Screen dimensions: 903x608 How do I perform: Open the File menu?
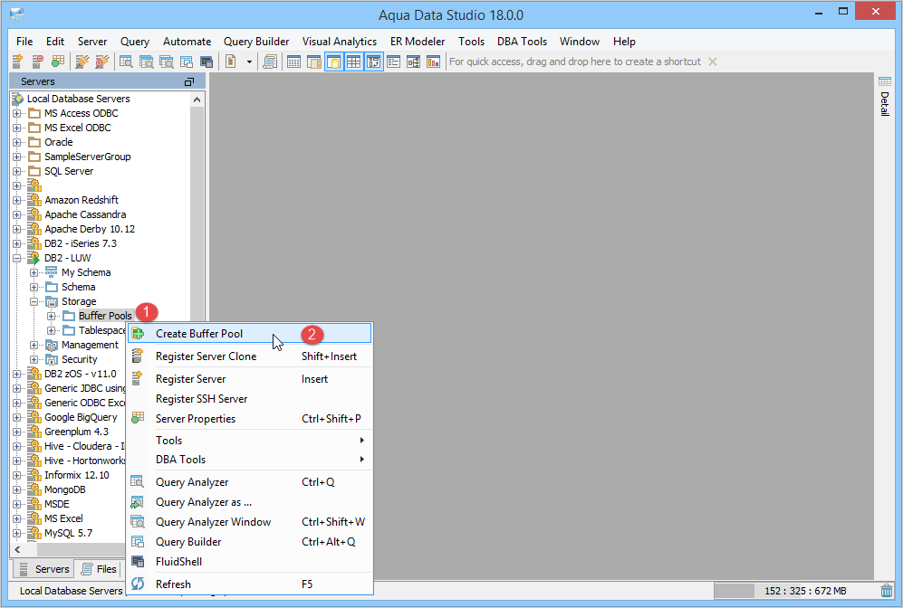24,42
